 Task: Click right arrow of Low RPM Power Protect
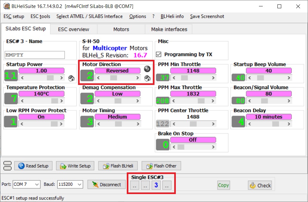(61, 124)
